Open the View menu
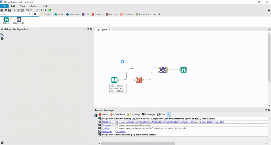Screen dimensions: 271x145 coord(23,6)
